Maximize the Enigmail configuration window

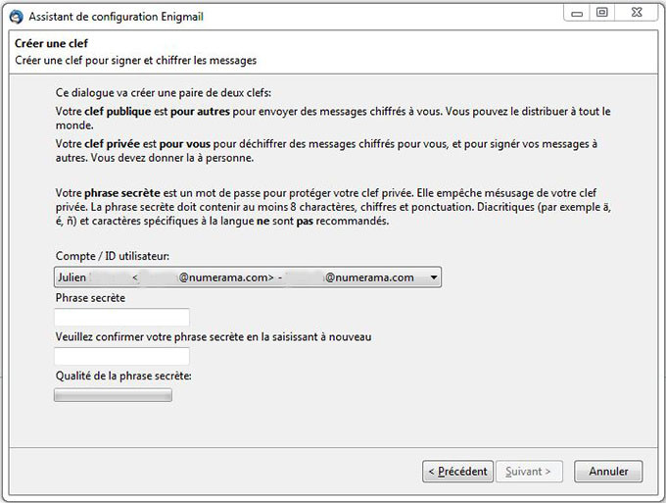point(602,13)
